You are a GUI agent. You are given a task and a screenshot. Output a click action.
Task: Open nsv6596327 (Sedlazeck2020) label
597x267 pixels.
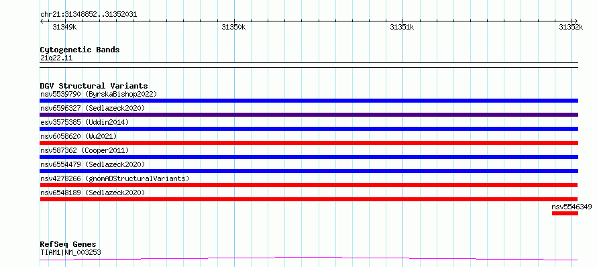point(93,108)
